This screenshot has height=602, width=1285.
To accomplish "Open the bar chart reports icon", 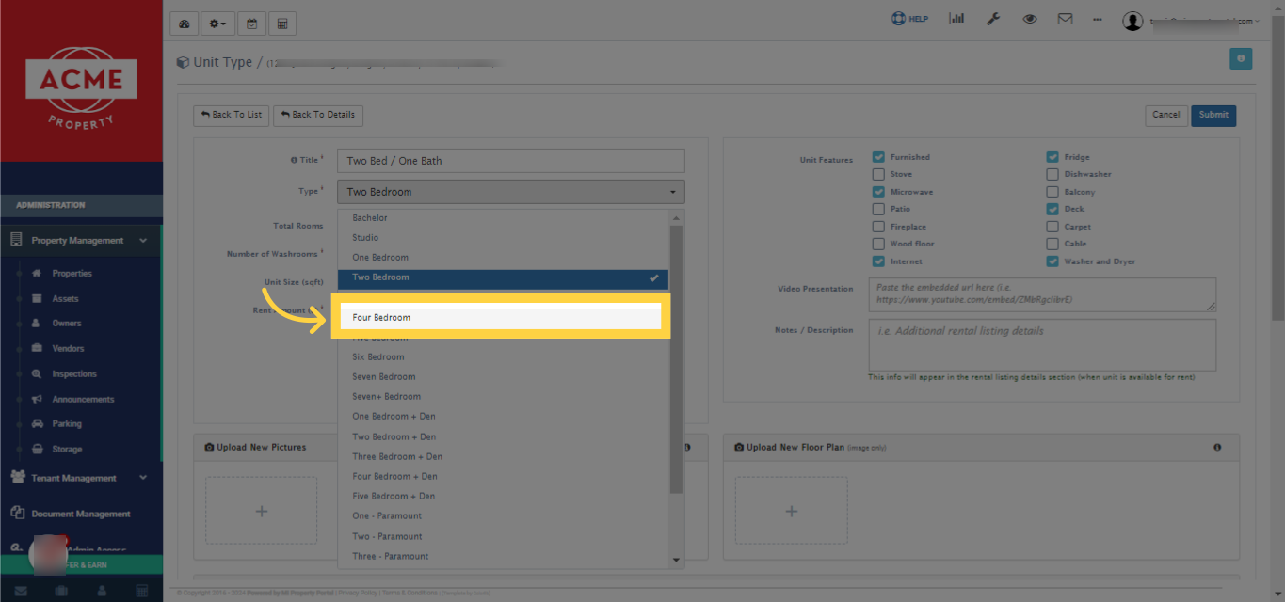I will (x=956, y=19).
